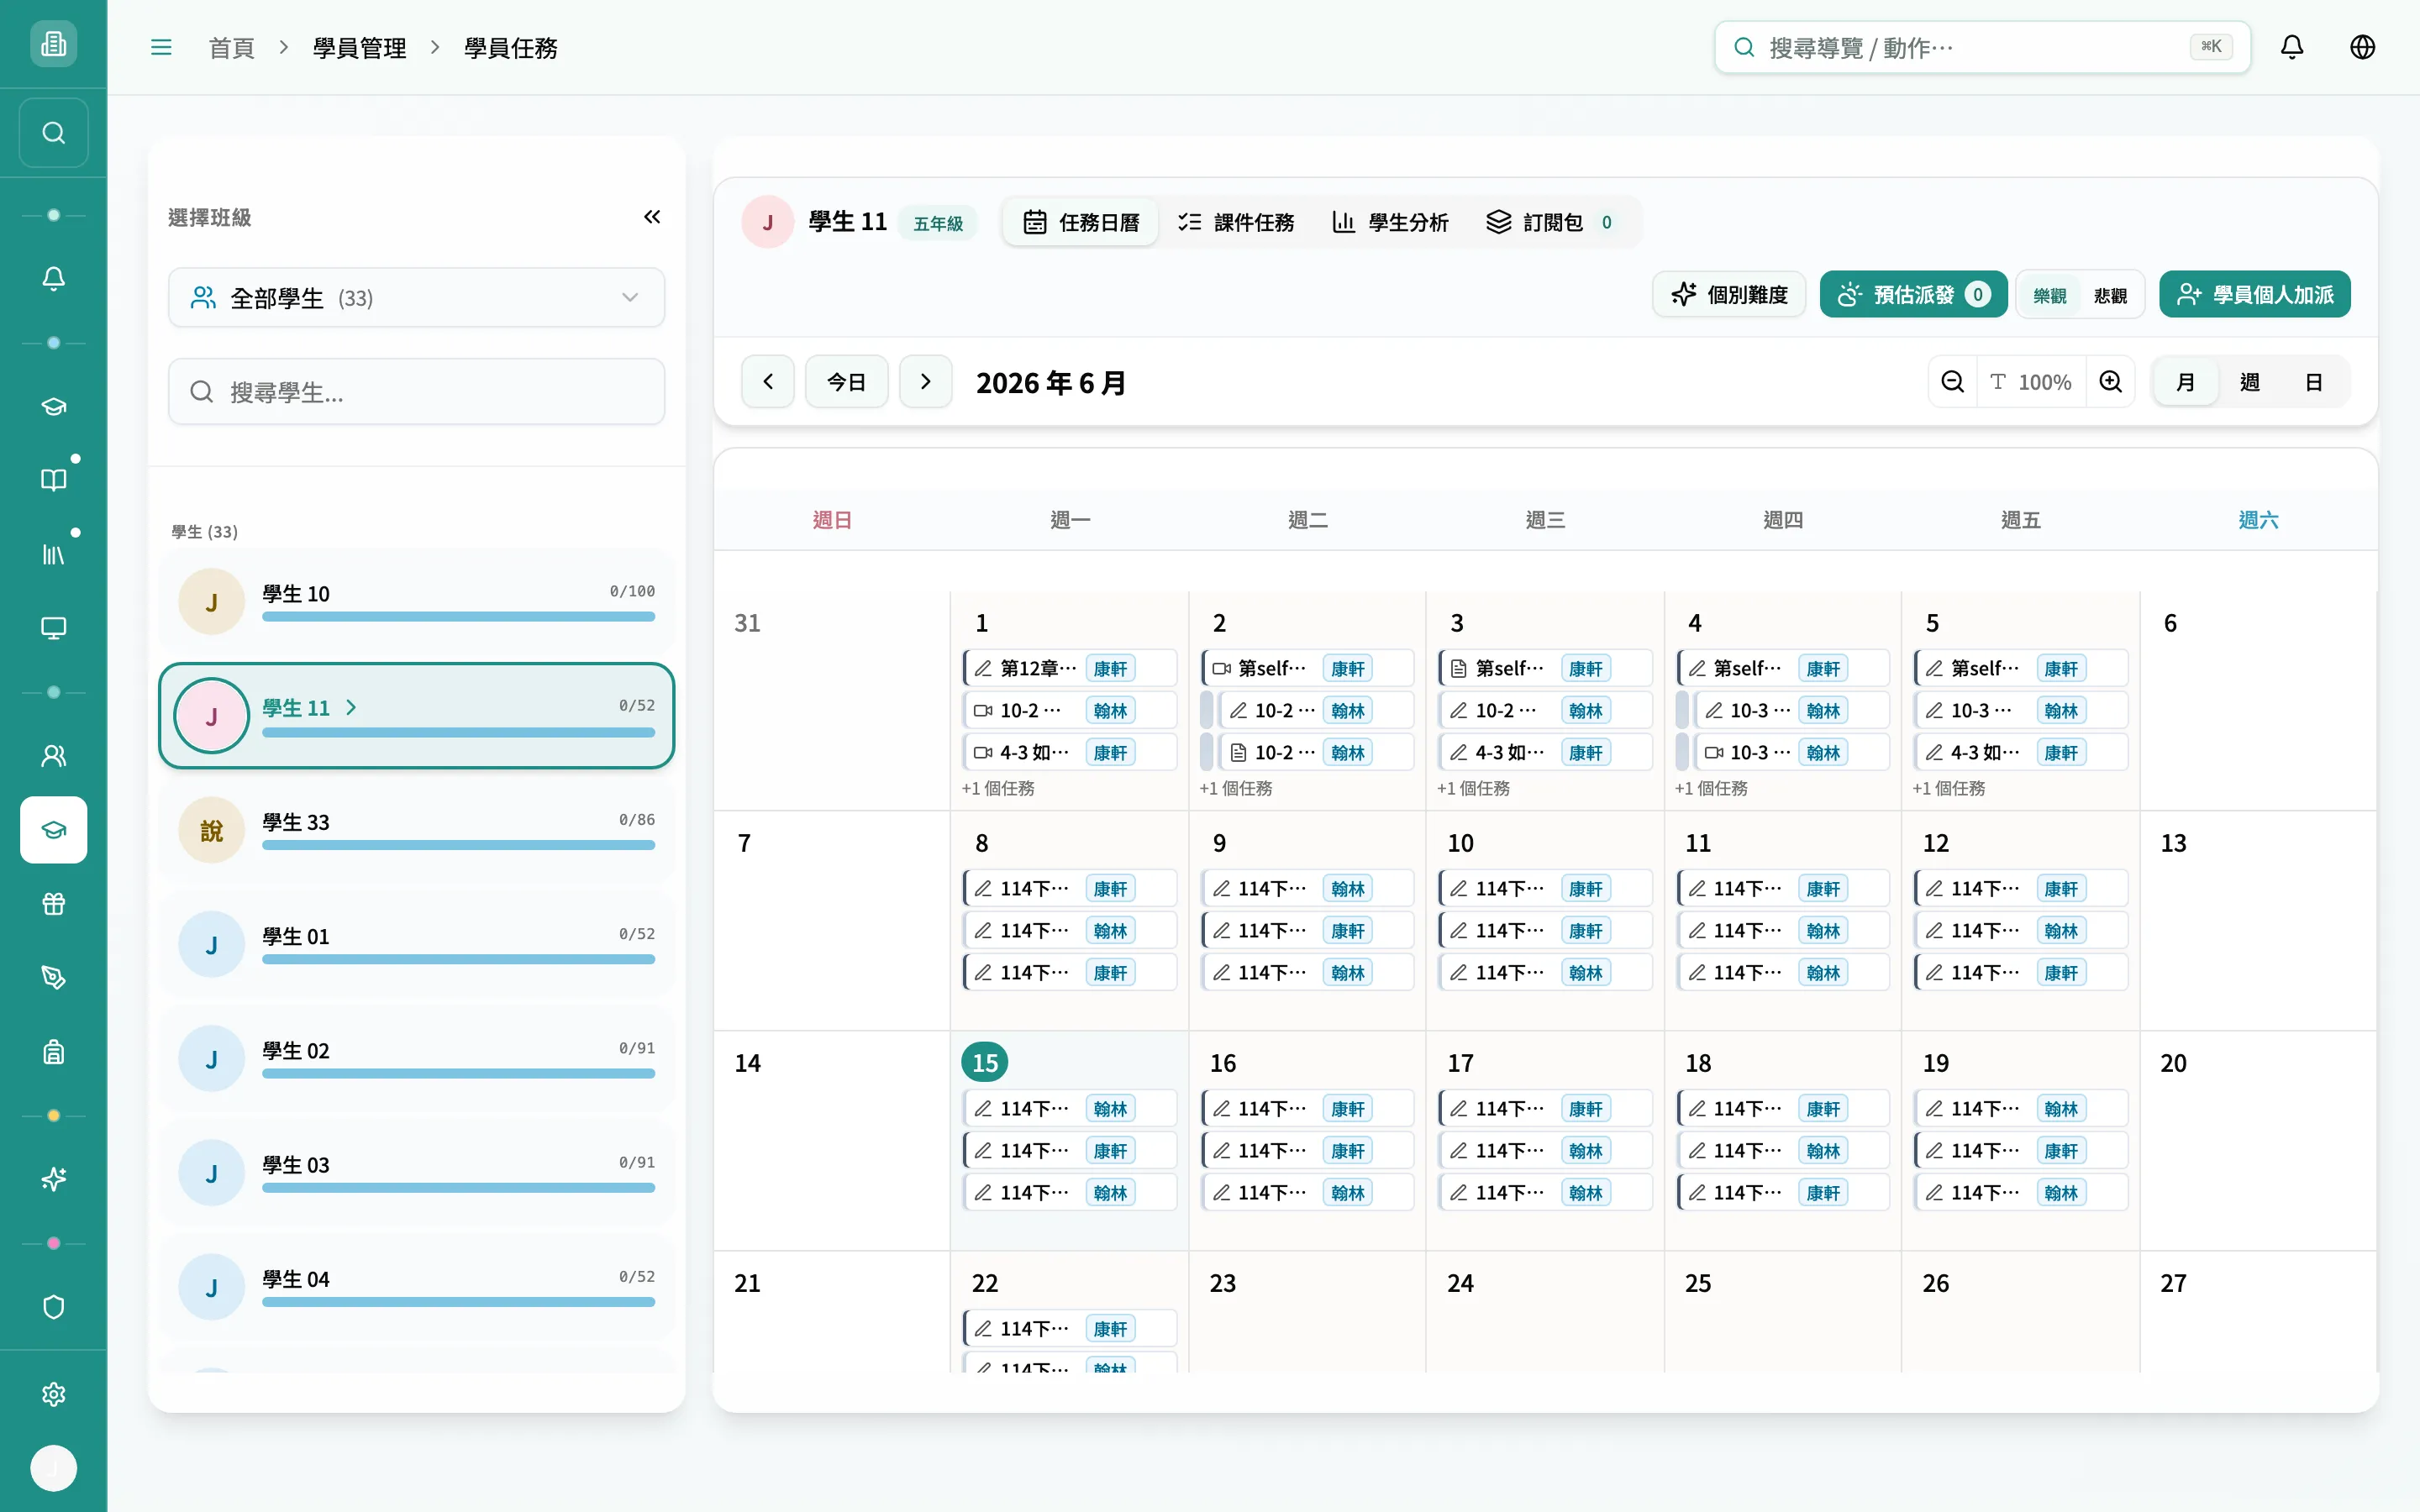Viewport: 2420px width, 1512px height.
Task: Open the sidebar settings gear icon
Action: (x=54, y=1395)
